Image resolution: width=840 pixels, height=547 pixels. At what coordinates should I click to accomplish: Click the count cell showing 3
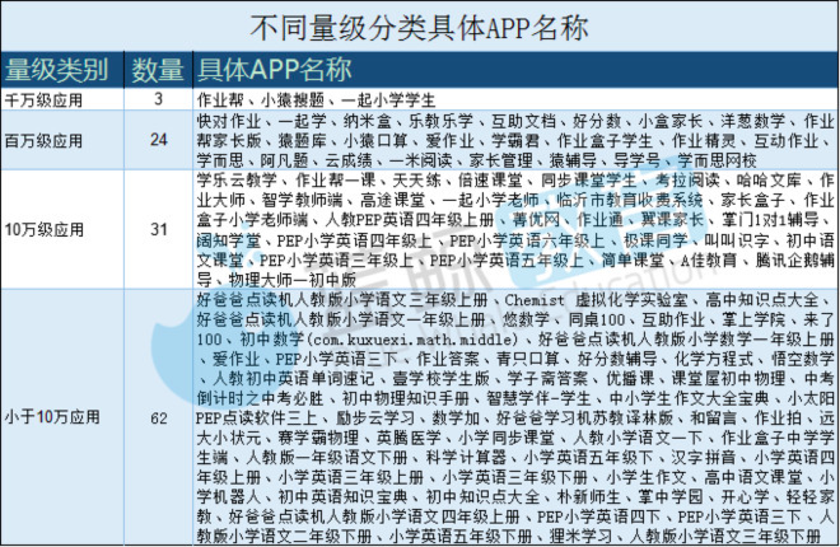(159, 99)
